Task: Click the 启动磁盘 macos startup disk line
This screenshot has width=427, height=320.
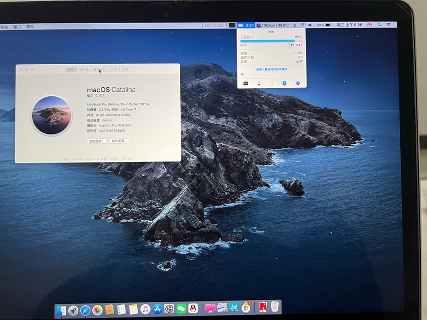Action: (x=99, y=120)
